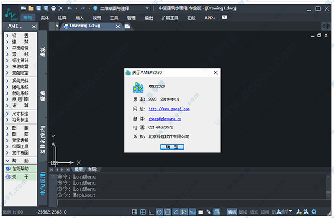Toggle grid display icon in status bar

[143, 212]
